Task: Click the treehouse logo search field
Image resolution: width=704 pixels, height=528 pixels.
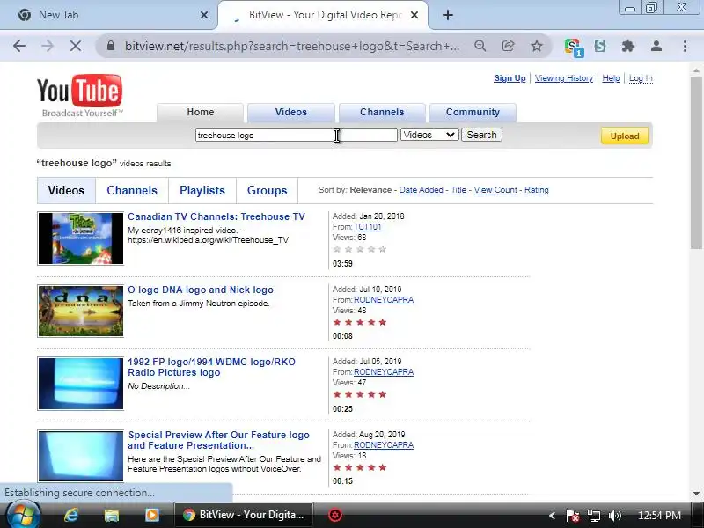Action: coord(297,136)
